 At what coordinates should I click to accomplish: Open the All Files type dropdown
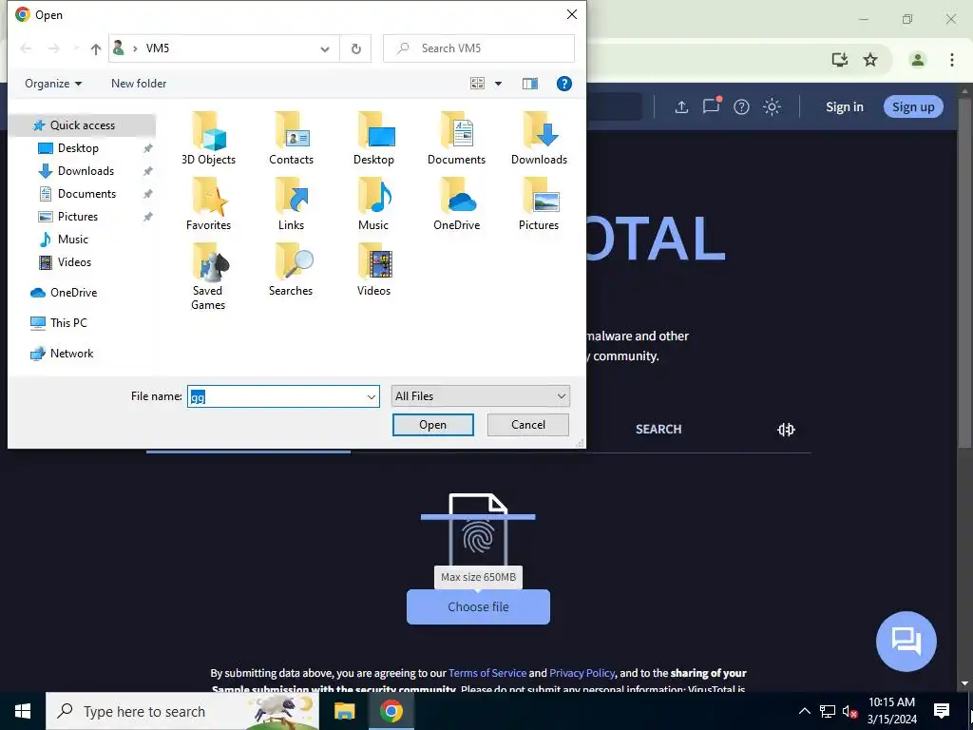point(480,396)
